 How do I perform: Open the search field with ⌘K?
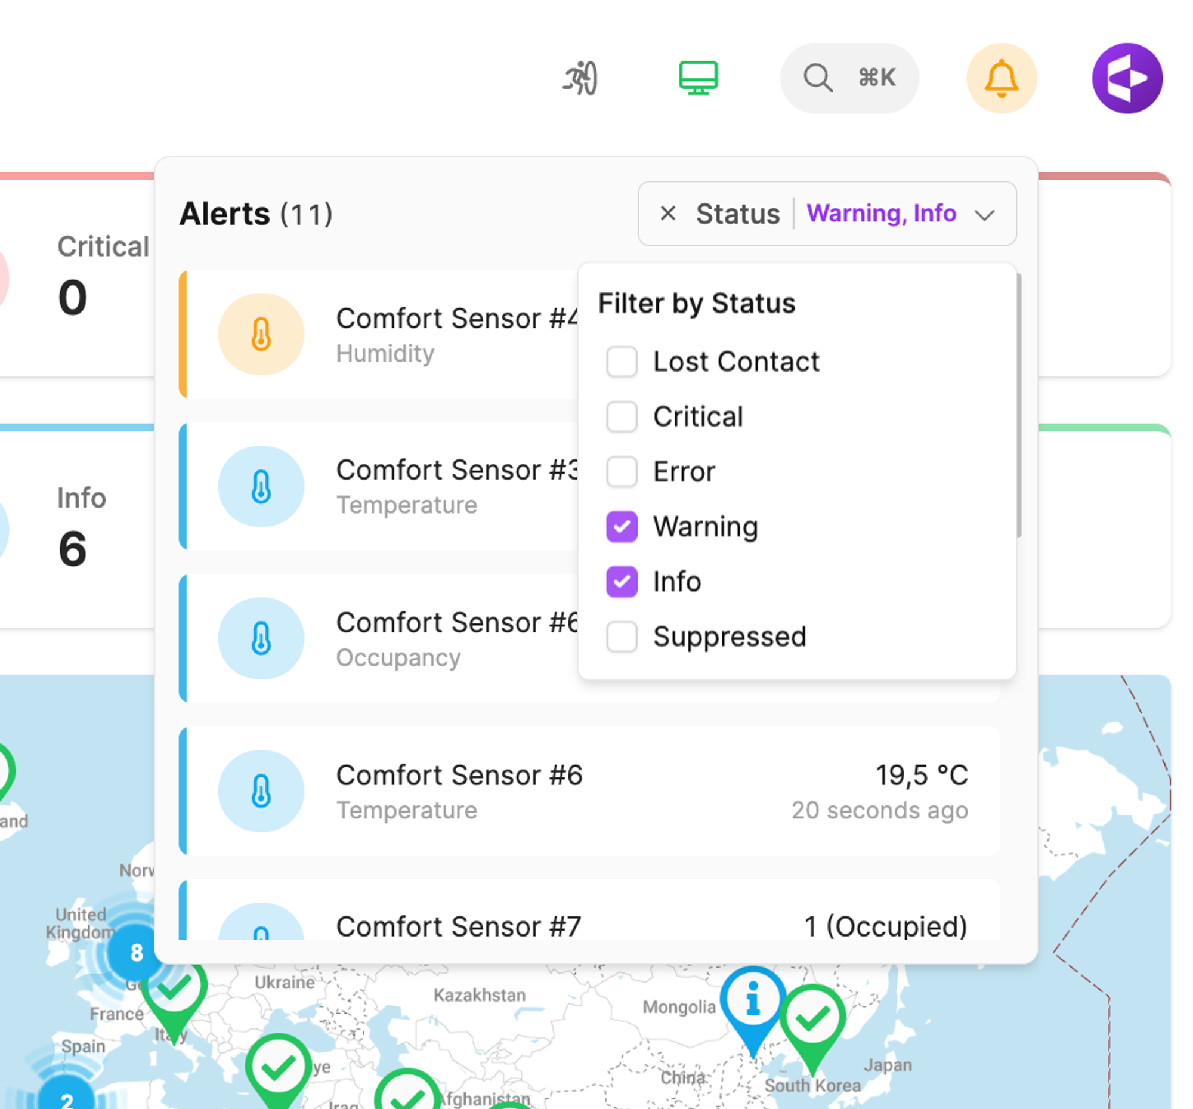tap(849, 78)
